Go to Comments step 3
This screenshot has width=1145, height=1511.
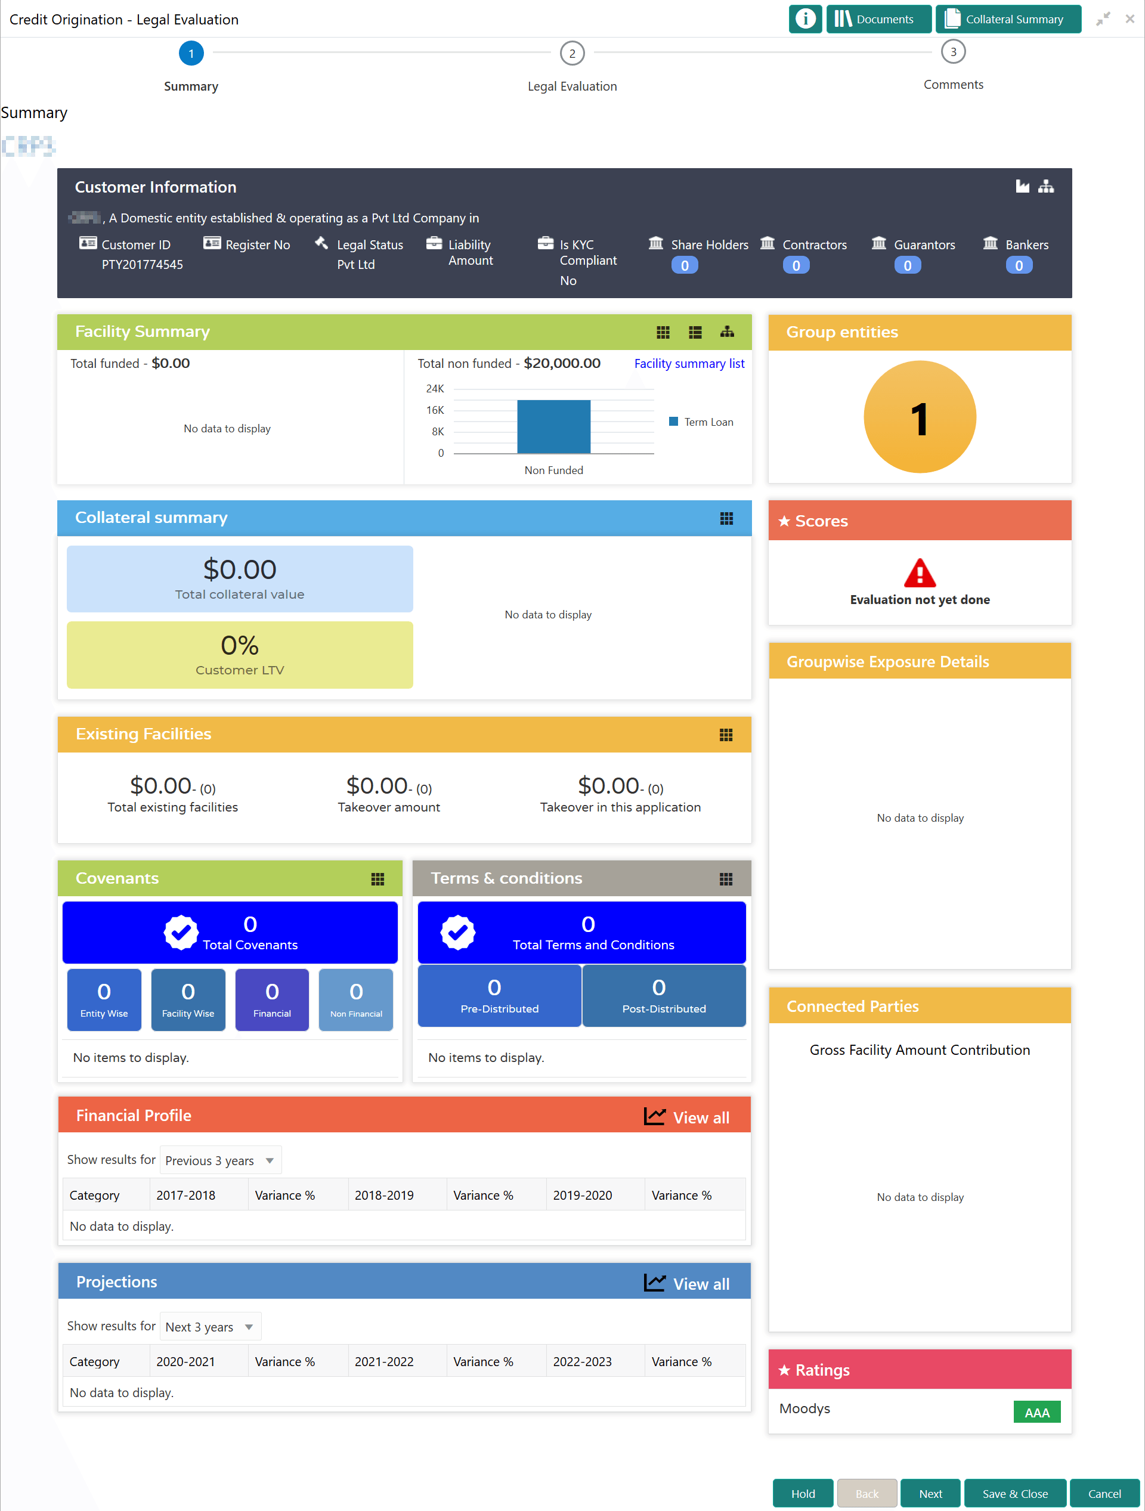(x=952, y=52)
